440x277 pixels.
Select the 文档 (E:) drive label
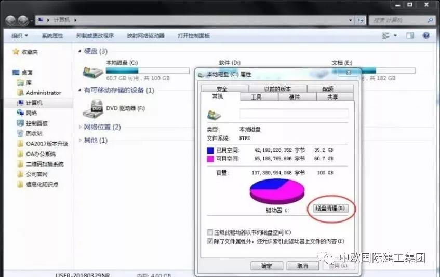point(342,63)
